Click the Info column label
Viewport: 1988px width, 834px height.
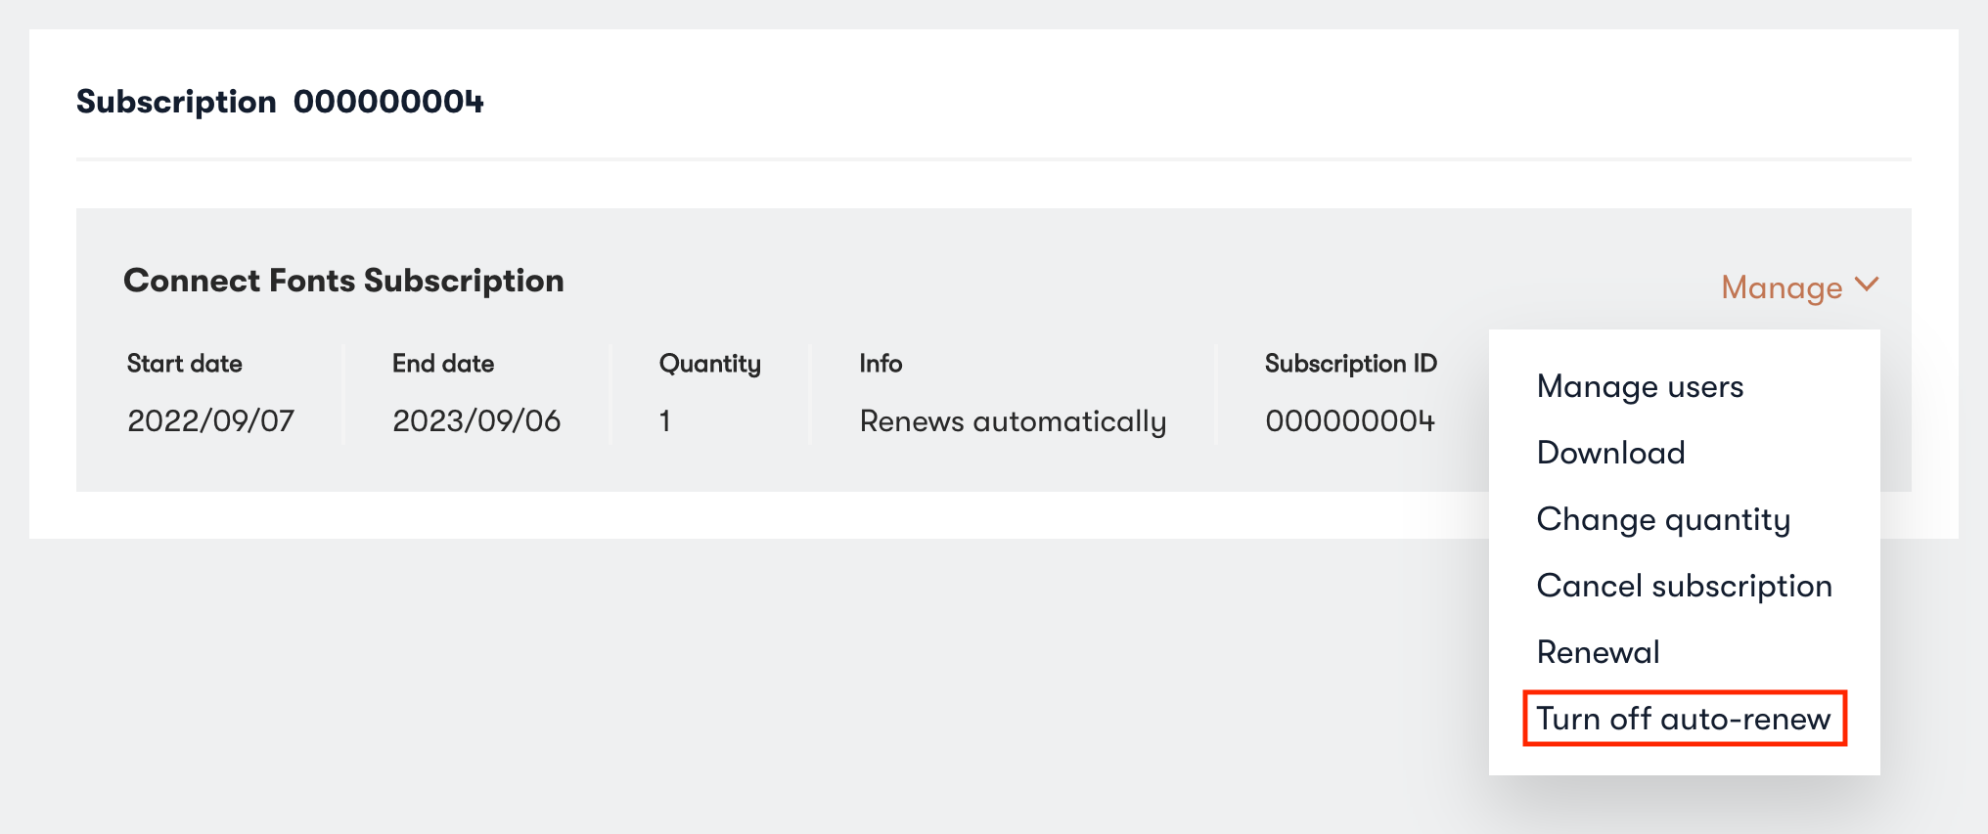click(x=881, y=364)
